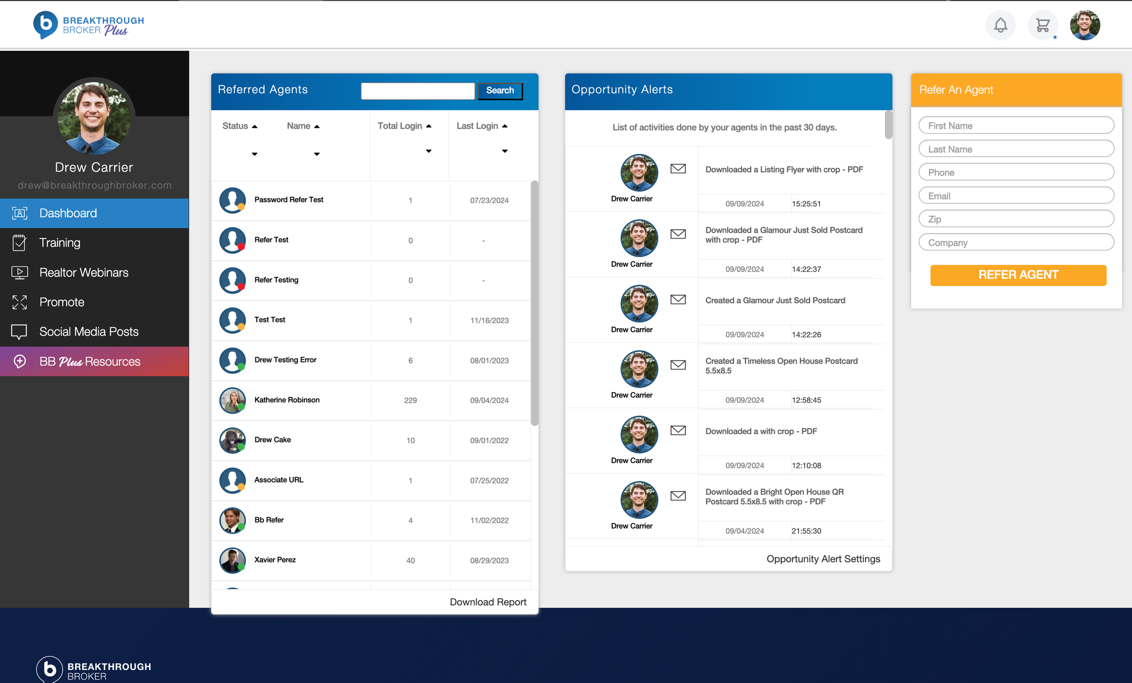Click envelope icon beside Listing Flyer alert
Image resolution: width=1132 pixels, height=683 pixels.
tap(678, 168)
